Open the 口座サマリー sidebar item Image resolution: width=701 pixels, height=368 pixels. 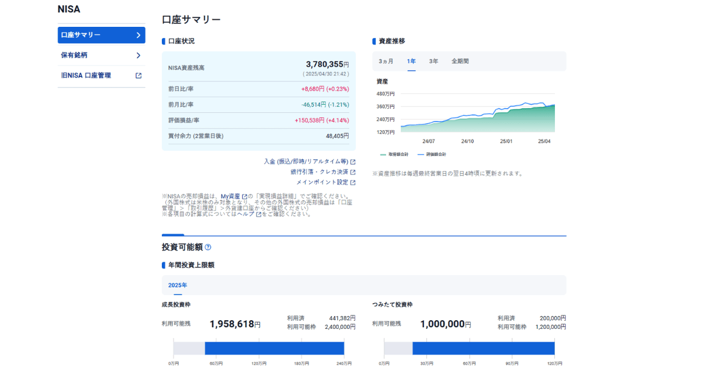click(102, 35)
